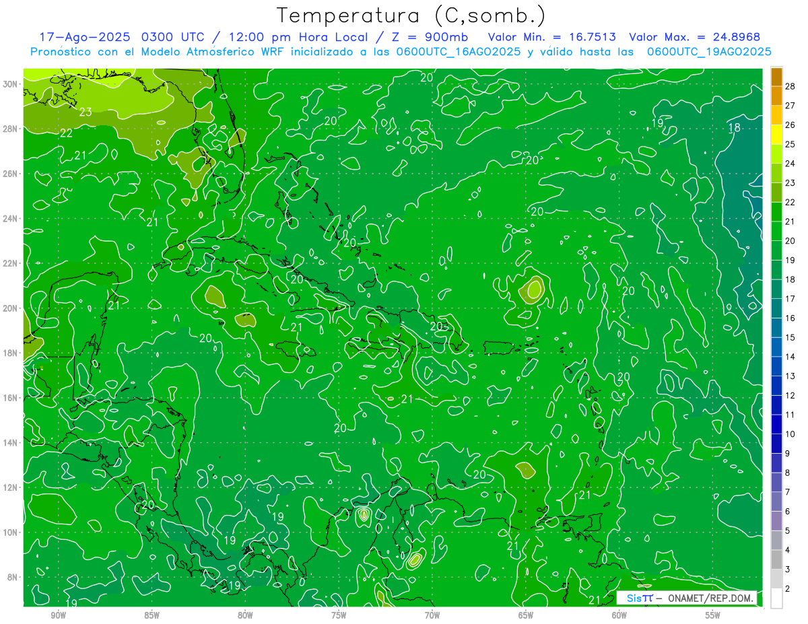Click the '14N' latitude axis label
Screen dimensions: 808x624
11,442
